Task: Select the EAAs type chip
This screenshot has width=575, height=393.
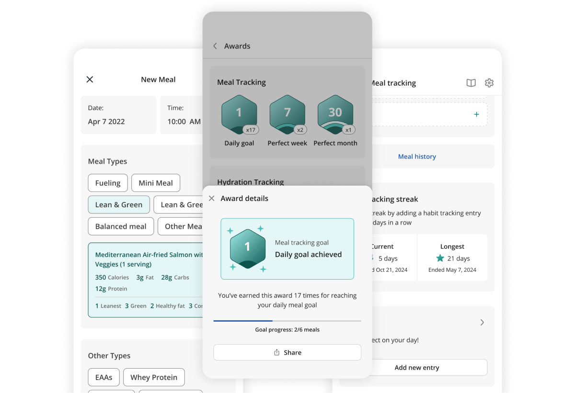Action: 103,377
